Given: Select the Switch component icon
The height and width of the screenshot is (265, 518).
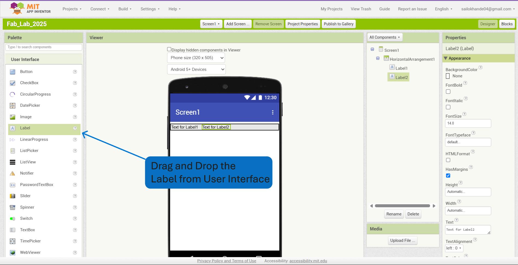Looking at the screenshot, I should pyautogui.click(x=13, y=218).
